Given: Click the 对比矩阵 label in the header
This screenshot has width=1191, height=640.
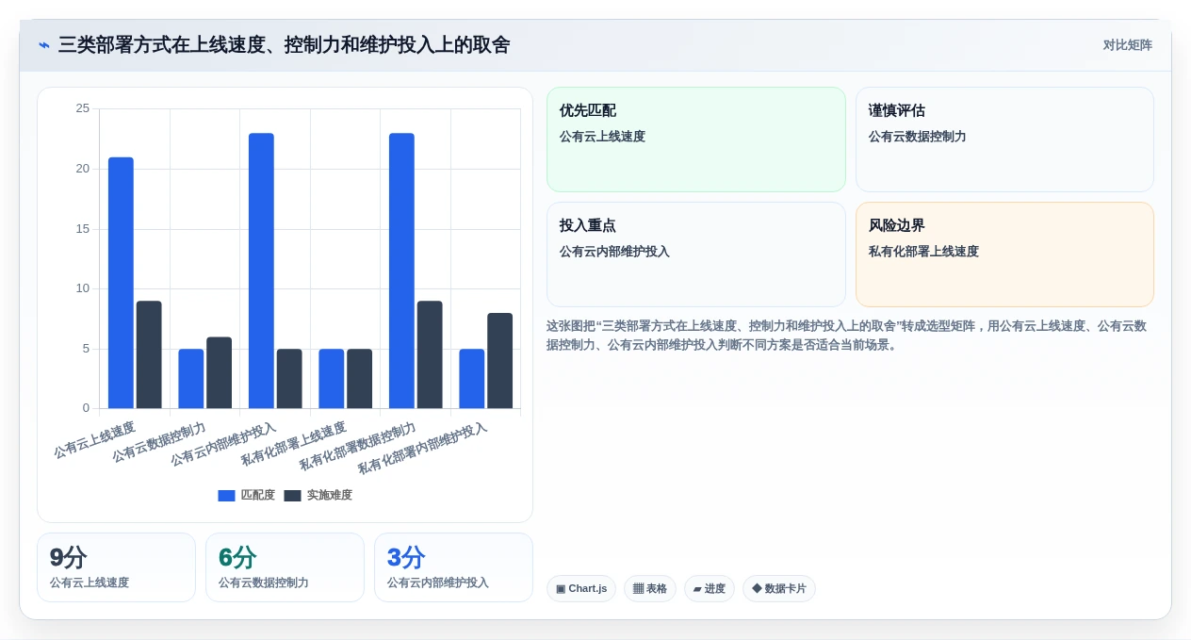Looking at the screenshot, I should click(1127, 45).
